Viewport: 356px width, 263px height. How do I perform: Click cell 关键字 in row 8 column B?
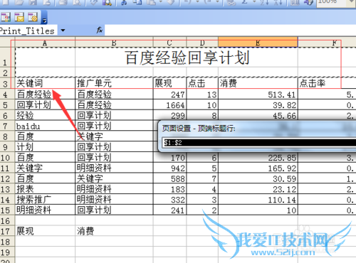pos(114,136)
